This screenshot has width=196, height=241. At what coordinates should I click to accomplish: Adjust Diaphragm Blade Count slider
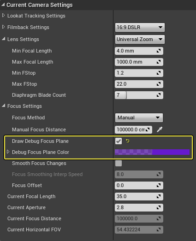pyautogui.click(x=139, y=95)
